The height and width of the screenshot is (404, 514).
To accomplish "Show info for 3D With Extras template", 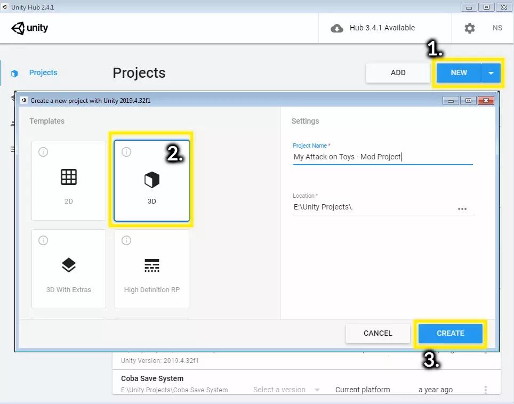I will point(43,240).
